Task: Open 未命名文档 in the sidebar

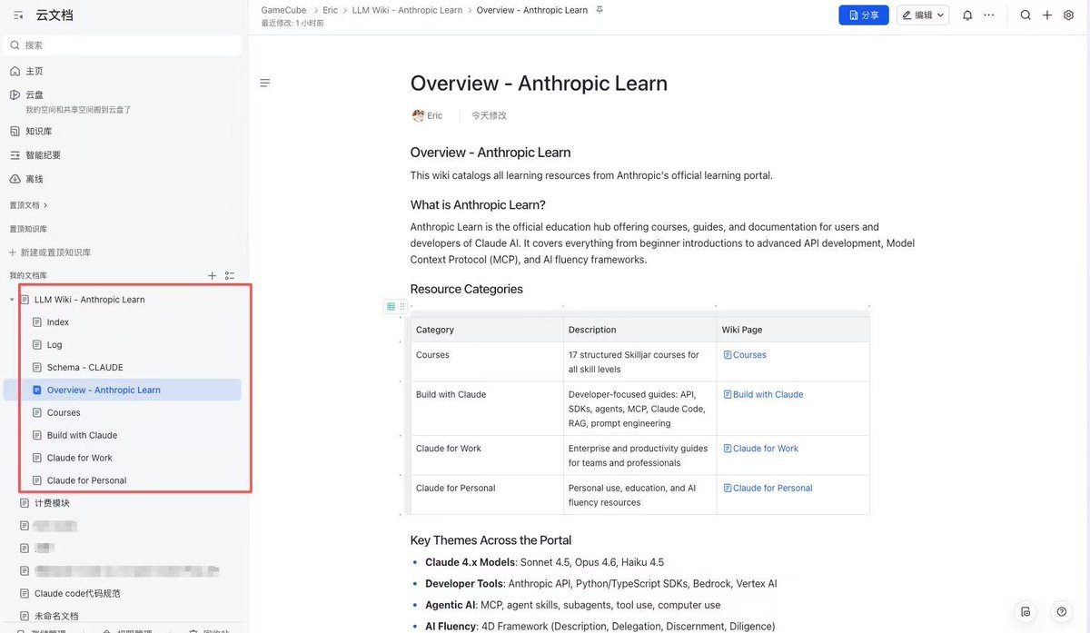Action: tap(55, 616)
